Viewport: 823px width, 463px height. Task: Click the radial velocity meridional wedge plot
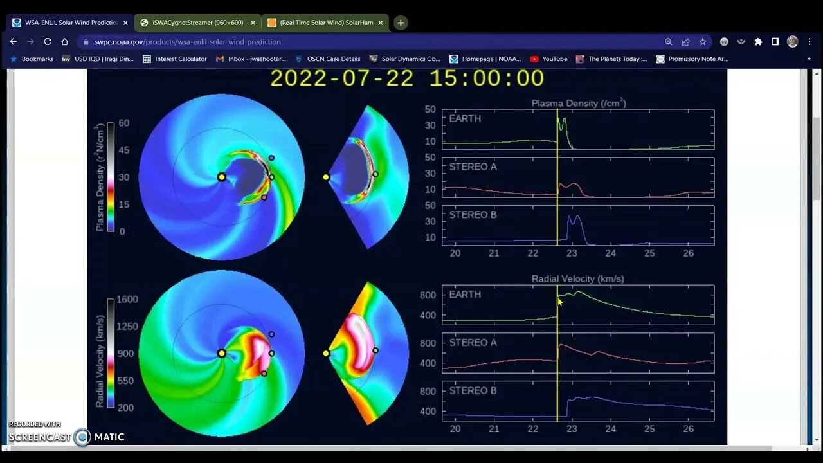[367, 353]
